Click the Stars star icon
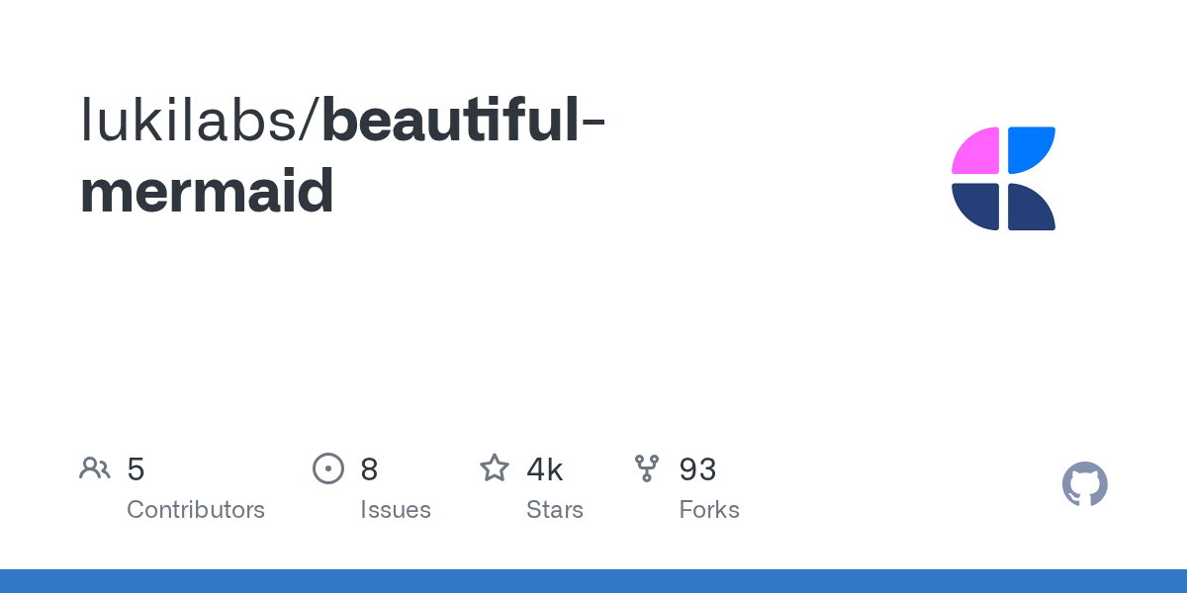Screen dimensions: 1187x593 click(x=495, y=468)
